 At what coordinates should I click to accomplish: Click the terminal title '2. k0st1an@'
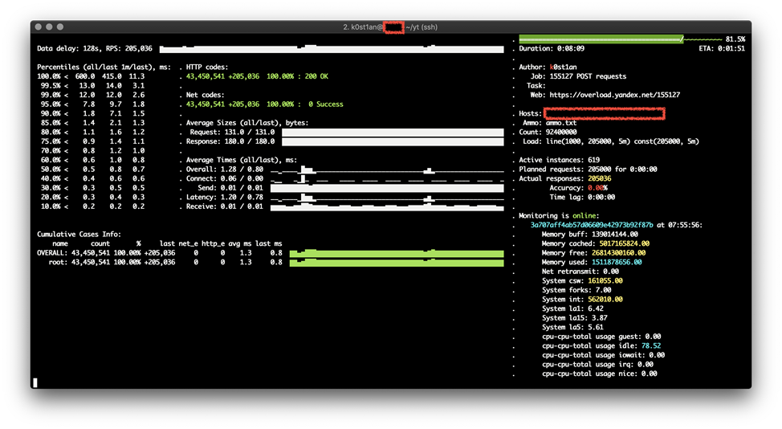coord(363,27)
